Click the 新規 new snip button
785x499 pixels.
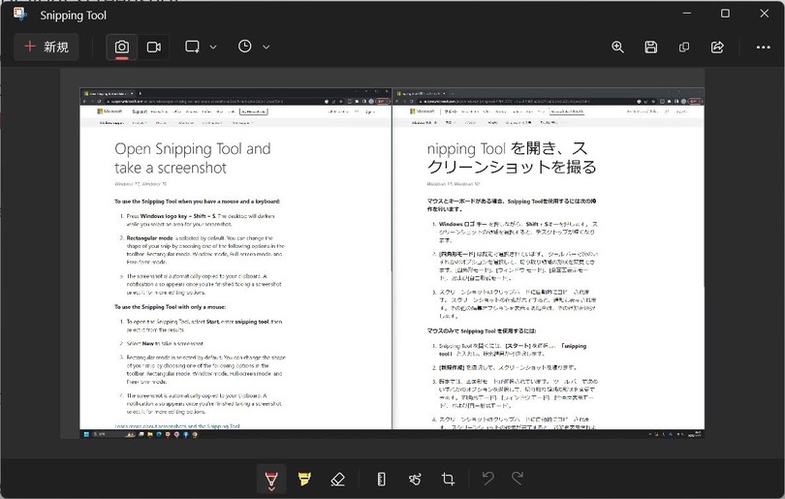tap(47, 47)
